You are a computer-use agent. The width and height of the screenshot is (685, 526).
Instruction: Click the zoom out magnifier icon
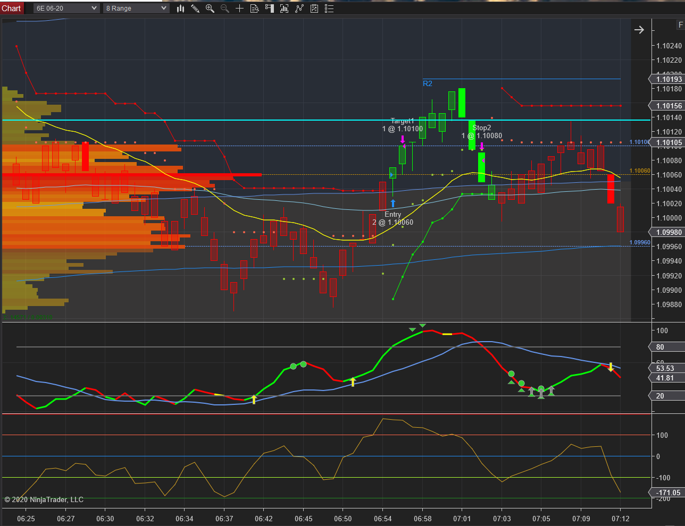coord(225,8)
